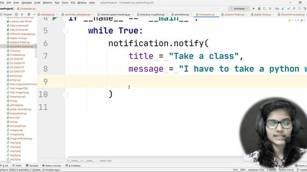
Task: Open the Window menu
Action: pyautogui.click(x=82, y=3)
